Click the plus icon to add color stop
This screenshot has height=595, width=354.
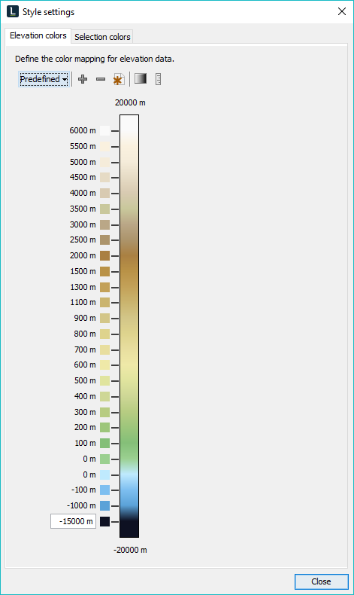(x=83, y=79)
